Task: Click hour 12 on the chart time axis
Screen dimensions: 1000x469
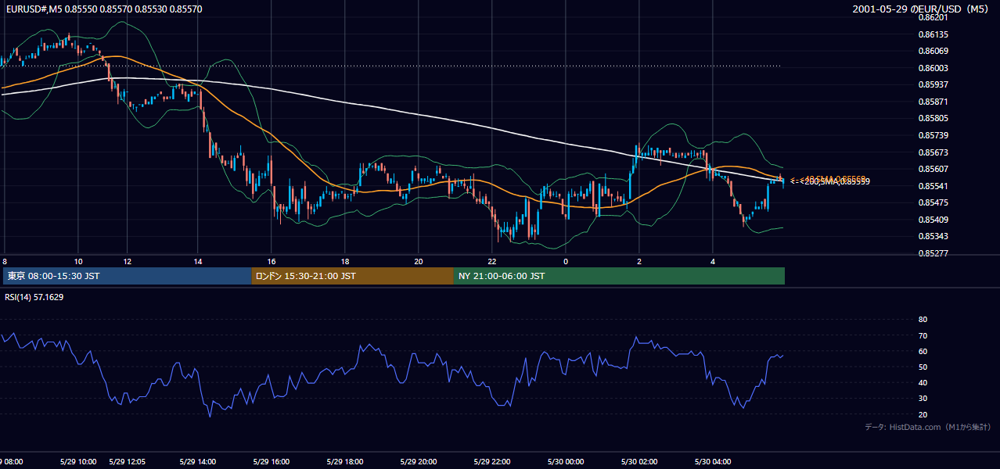Action: 127,261
